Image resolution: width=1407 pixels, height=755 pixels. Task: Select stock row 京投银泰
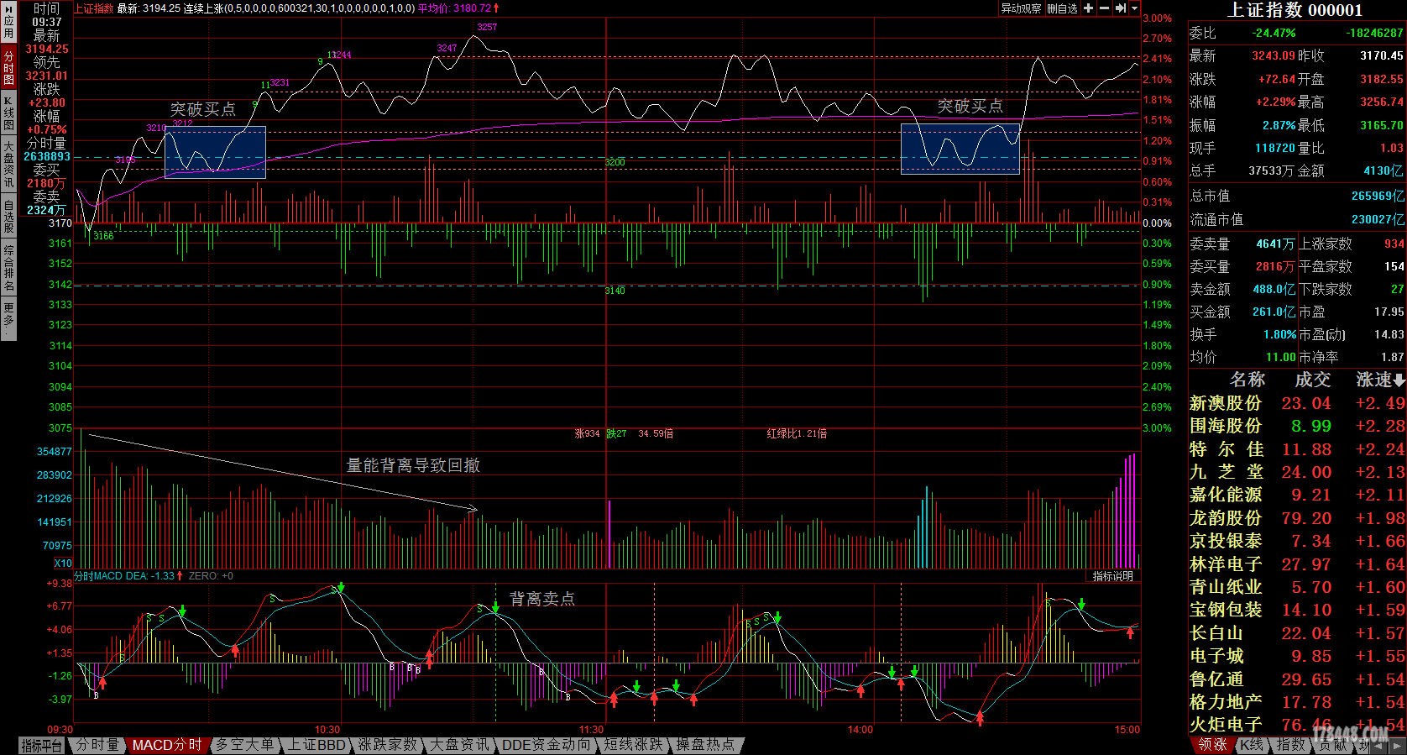[1297, 541]
